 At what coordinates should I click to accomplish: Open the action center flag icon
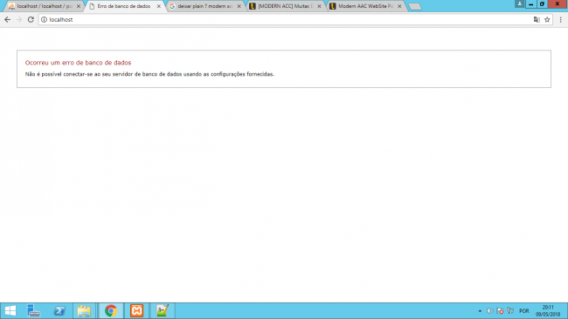click(500, 310)
